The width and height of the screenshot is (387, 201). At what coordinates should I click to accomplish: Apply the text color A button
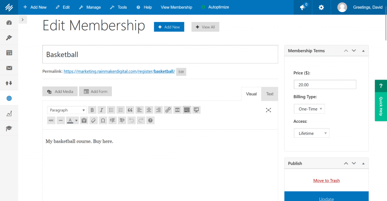(x=70, y=121)
